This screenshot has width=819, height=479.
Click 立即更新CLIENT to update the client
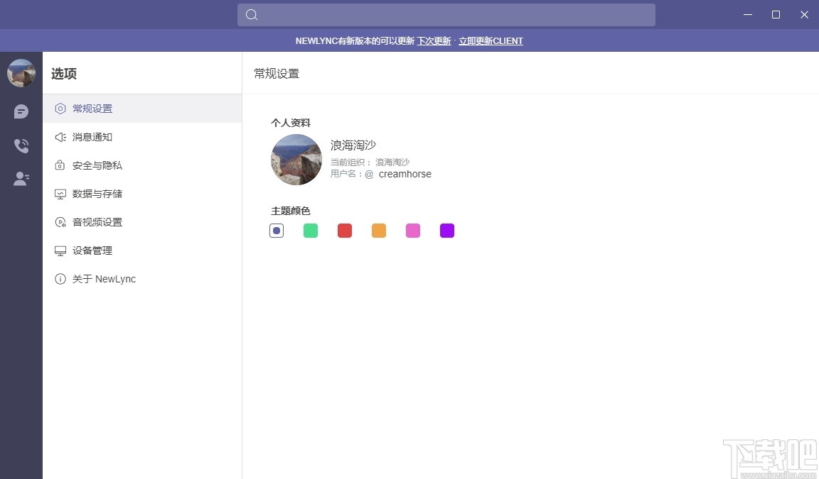pos(491,41)
